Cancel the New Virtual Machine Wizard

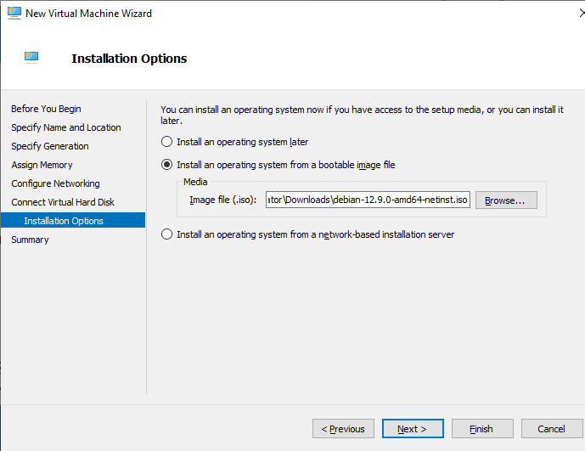pos(551,429)
